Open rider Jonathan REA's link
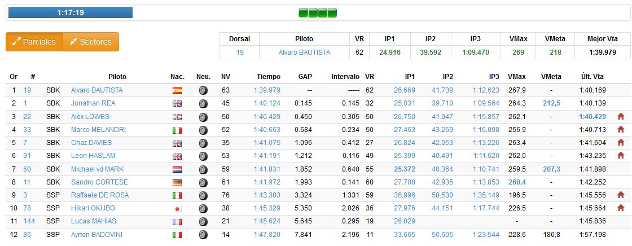The width and height of the screenshot is (632, 246). [x=93, y=103]
